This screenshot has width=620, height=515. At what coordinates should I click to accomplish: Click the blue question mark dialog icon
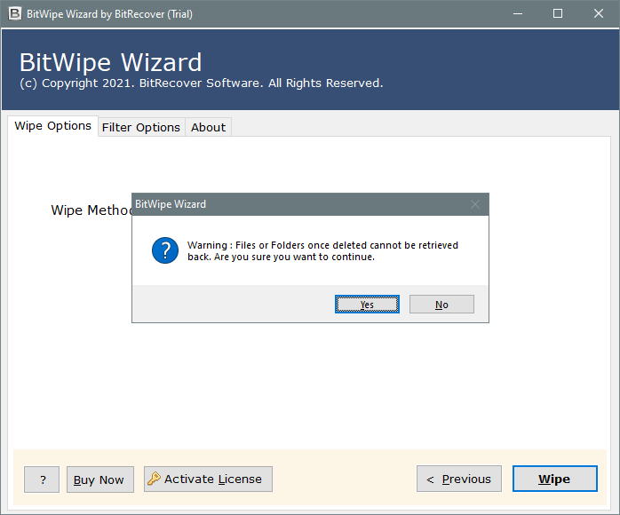tap(165, 250)
